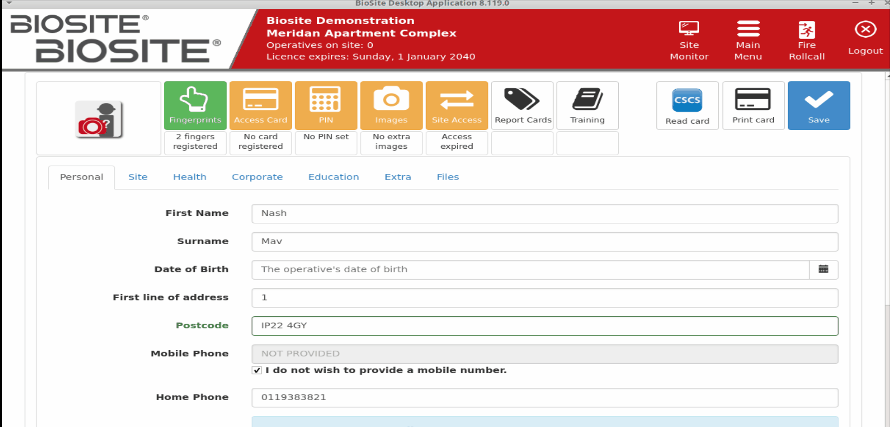This screenshot has height=427, width=890.
Task: Open the date of birth calendar picker
Action: coord(823,269)
